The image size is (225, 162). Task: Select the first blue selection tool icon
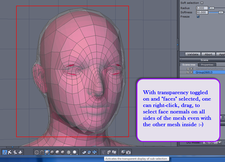coord(4,152)
